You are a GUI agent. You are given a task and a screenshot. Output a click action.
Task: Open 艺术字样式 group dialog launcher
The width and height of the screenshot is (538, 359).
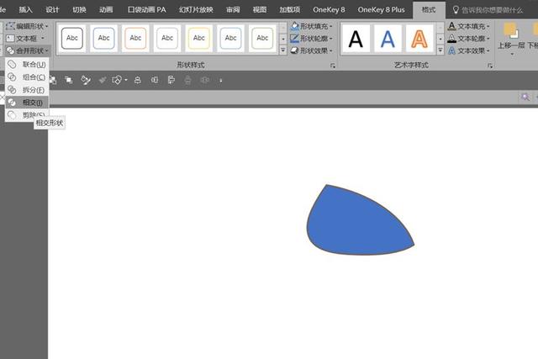pyautogui.click(x=490, y=66)
